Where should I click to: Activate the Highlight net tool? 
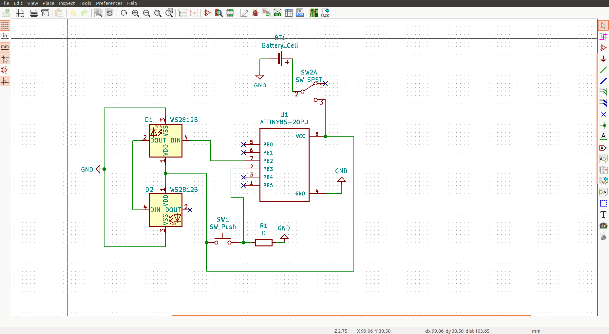coord(603,37)
